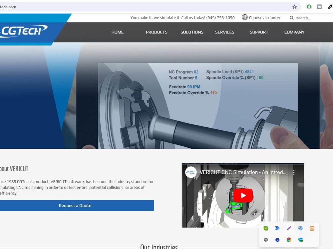Open the gray 'fb' browser extension
This screenshot has height=249, width=333.
click(319, 7)
